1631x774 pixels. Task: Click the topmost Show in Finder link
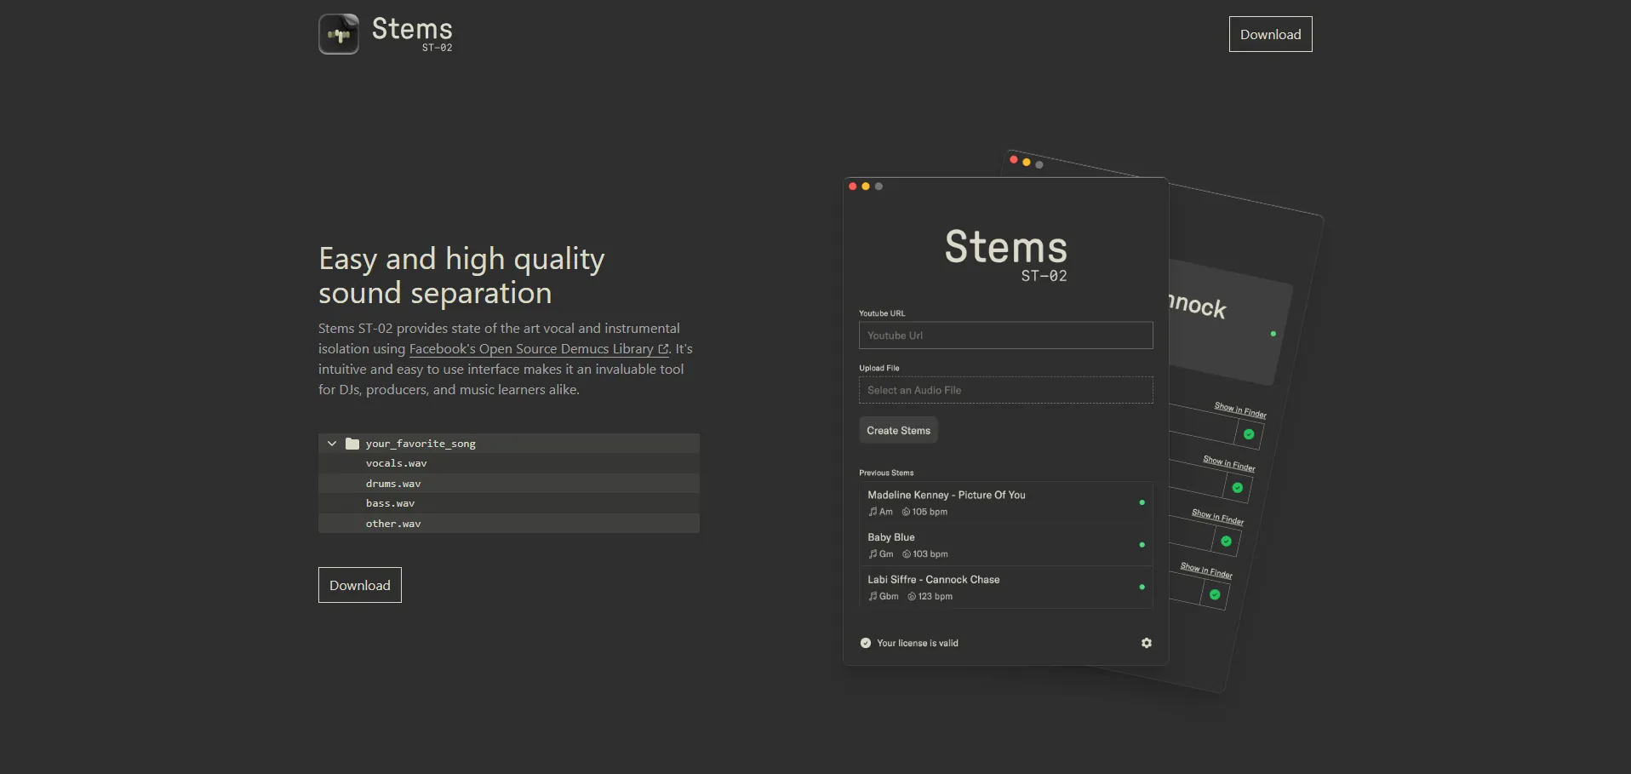click(x=1240, y=410)
